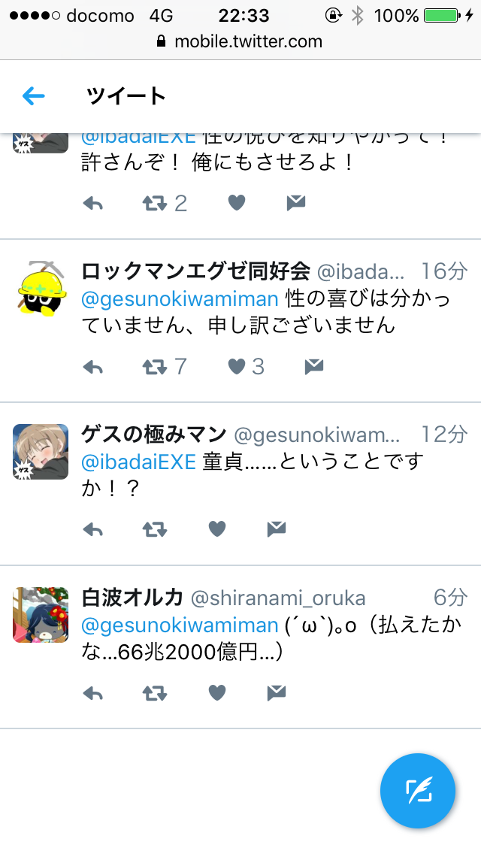Tap the blue back arrow
The height and width of the screenshot is (854, 481).
click(33, 96)
